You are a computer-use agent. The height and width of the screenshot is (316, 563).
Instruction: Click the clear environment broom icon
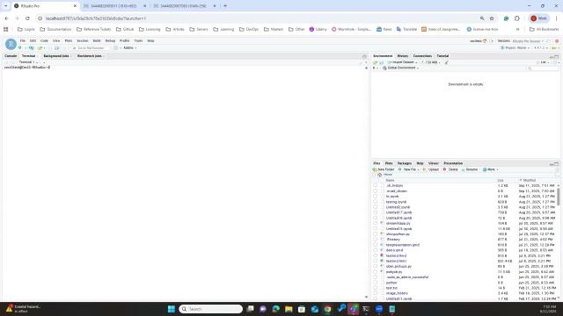tap(446, 62)
